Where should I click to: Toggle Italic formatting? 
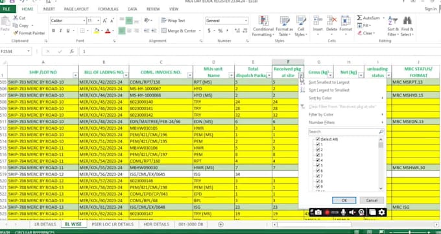click(60, 30)
